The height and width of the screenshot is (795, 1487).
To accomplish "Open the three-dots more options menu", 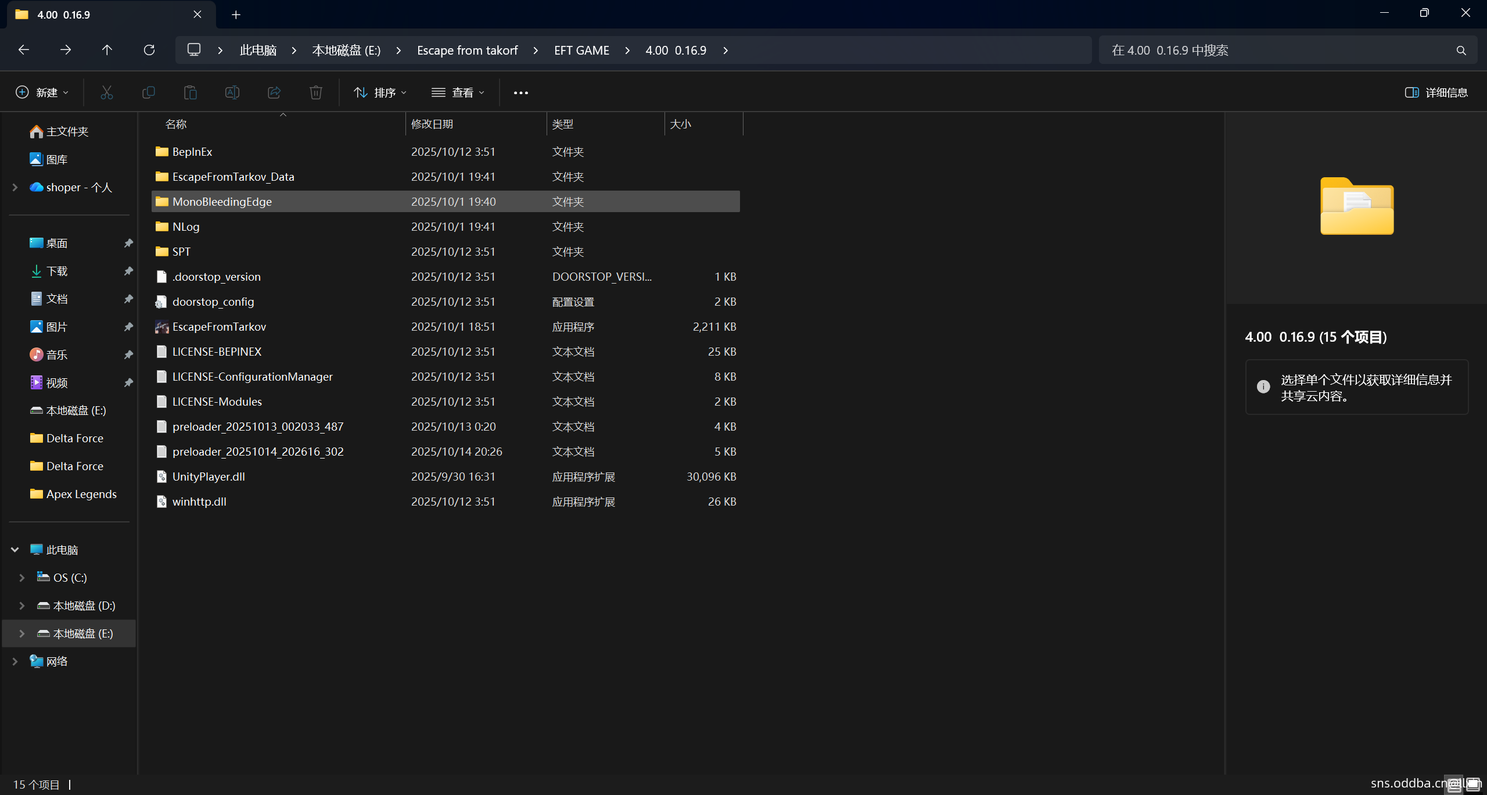I will 520,92.
